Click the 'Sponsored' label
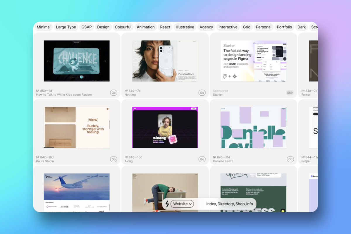 (x=221, y=91)
